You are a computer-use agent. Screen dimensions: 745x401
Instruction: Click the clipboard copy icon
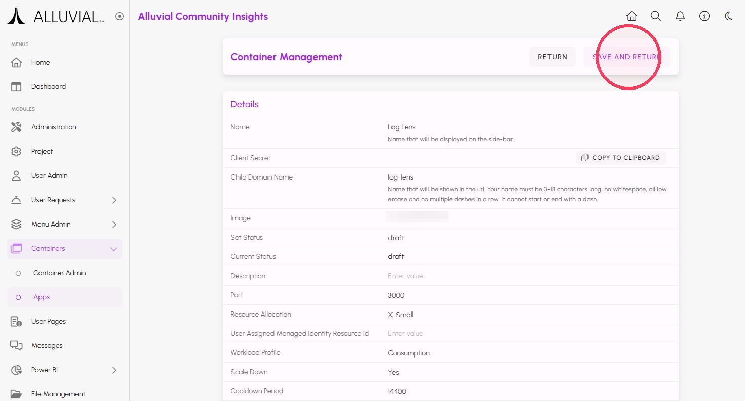click(x=585, y=158)
